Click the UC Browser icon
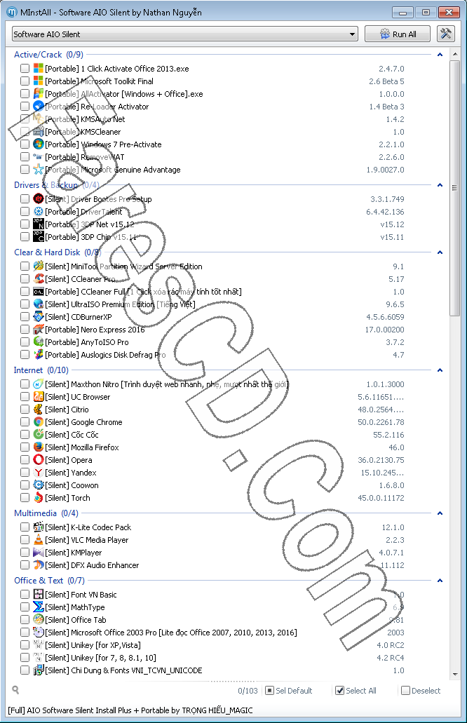Viewport: 467px width, 723px height. tap(39, 397)
